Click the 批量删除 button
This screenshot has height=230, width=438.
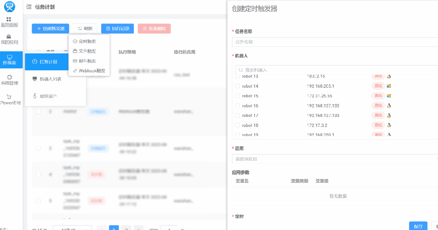154,28
